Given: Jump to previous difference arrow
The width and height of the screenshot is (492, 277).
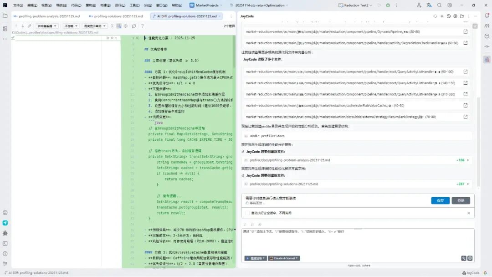Looking at the screenshot, I should click(x=16, y=26).
